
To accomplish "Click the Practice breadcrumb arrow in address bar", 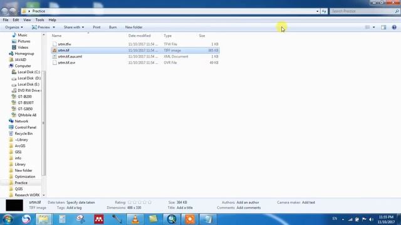I will coord(29,11).
